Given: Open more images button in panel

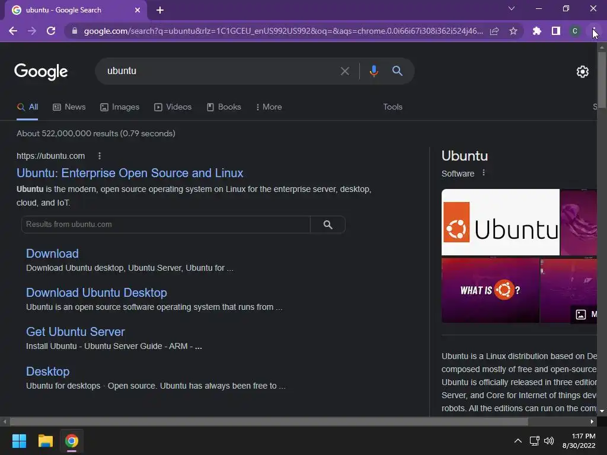Looking at the screenshot, I should [x=584, y=314].
